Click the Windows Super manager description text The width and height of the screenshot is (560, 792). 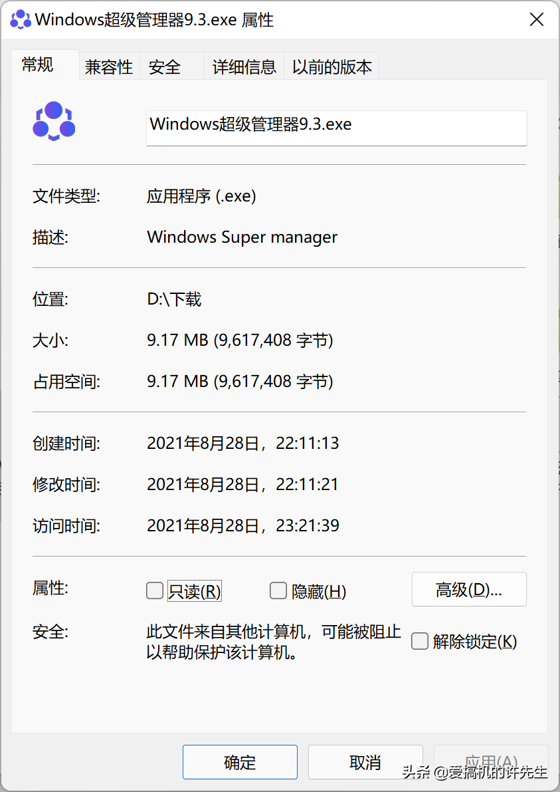tap(242, 237)
